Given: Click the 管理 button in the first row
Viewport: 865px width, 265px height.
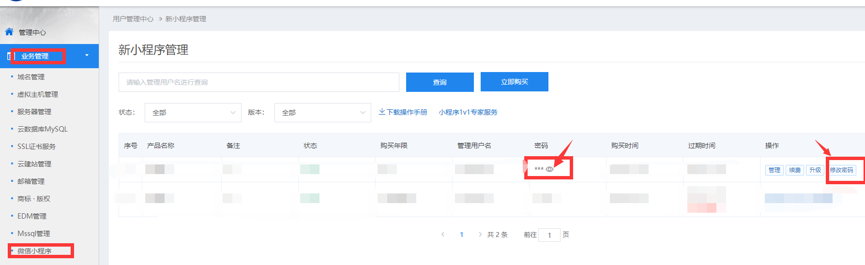Looking at the screenshot, I should tap(774, 170).
